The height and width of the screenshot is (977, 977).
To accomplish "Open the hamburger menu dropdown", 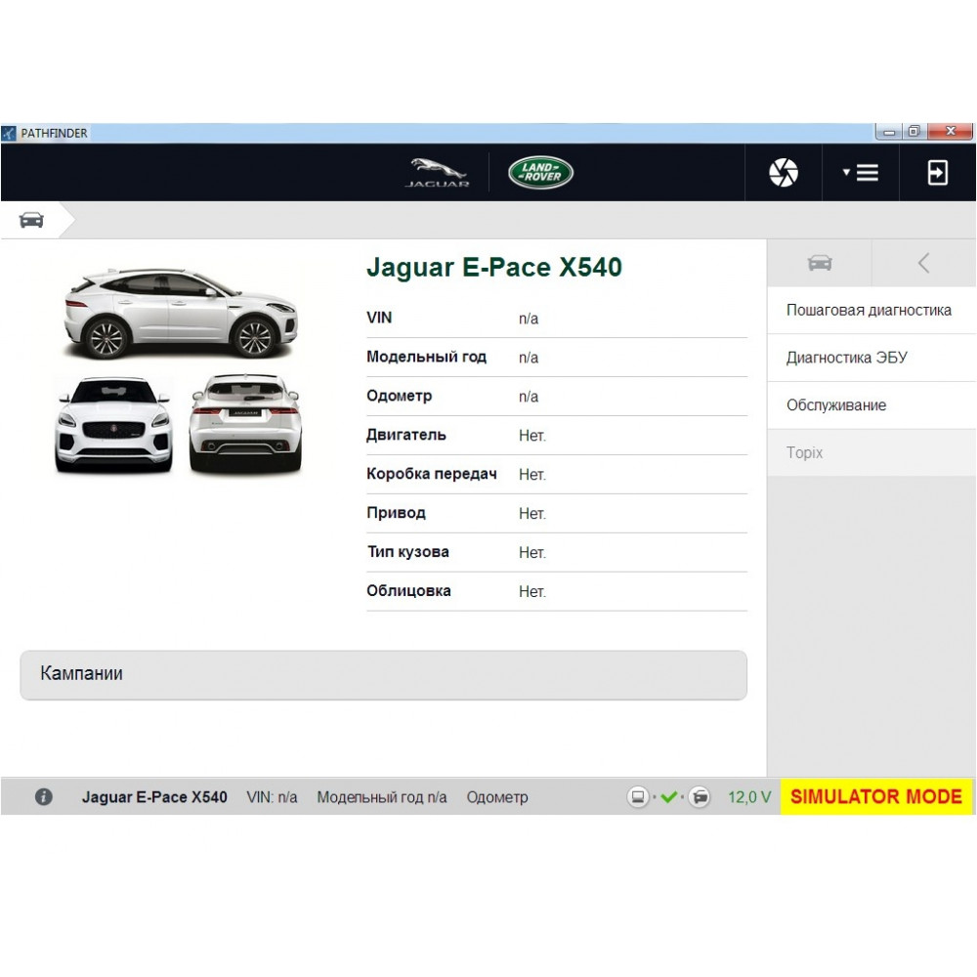I will click(861, 173).
